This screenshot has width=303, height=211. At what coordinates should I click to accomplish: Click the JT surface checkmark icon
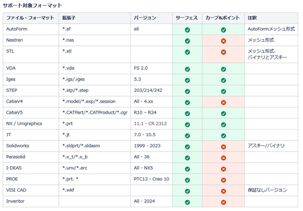click(187, 136)
